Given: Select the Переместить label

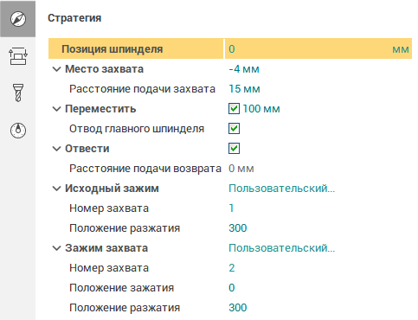Looking at the screenshot, I should click(100, 109).
